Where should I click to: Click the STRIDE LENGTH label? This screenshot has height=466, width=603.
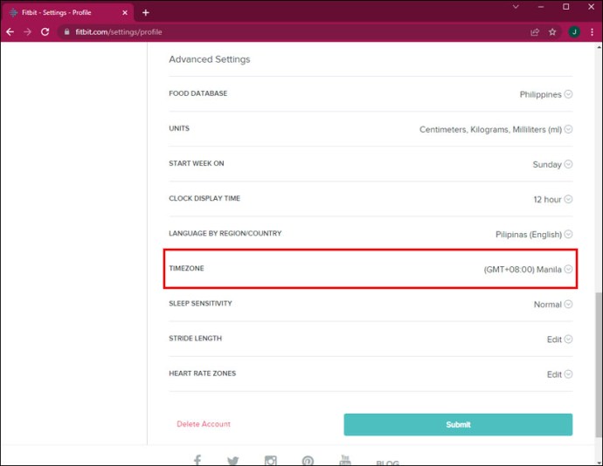[196, 338]
